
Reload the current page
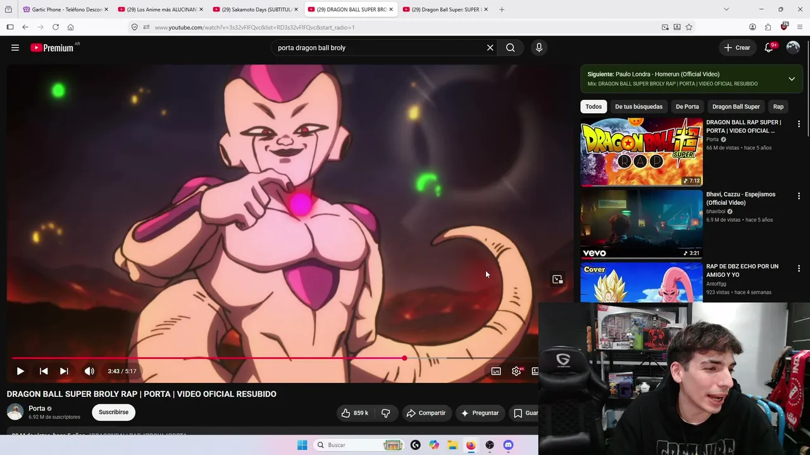click(x=56, y=27)
